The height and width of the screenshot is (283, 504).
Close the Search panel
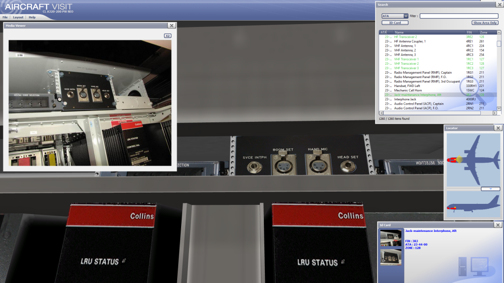[x=500, y=4]
